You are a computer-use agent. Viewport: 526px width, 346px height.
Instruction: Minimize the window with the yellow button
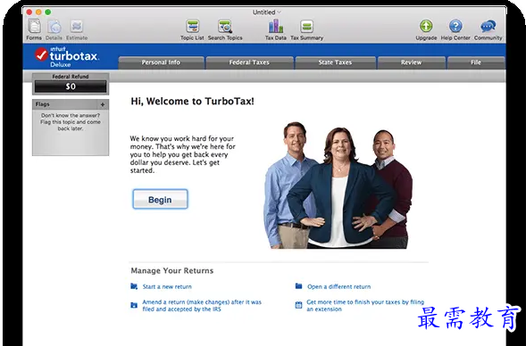coord(38,12)
